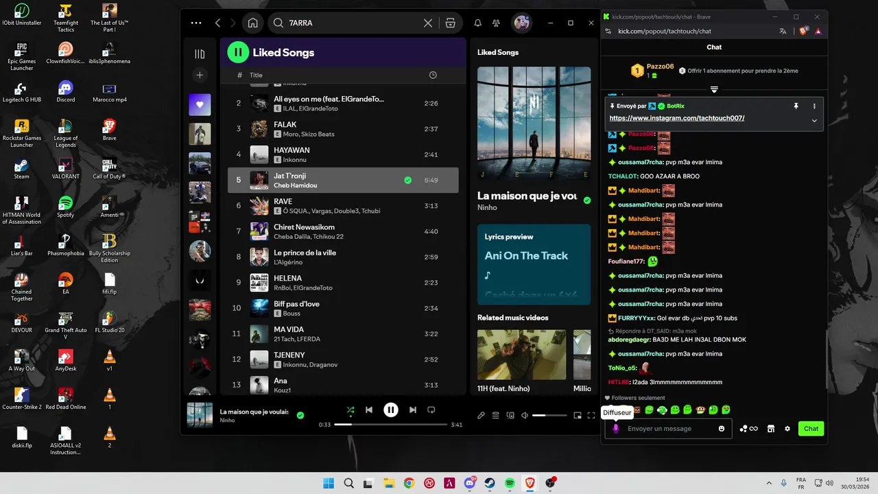
Task: Open Friend Activity icon in Spotify
Action: [x=496, y=23]
